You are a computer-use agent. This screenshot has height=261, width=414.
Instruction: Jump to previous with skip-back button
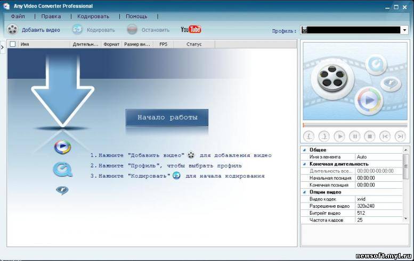tap(385, 136)
